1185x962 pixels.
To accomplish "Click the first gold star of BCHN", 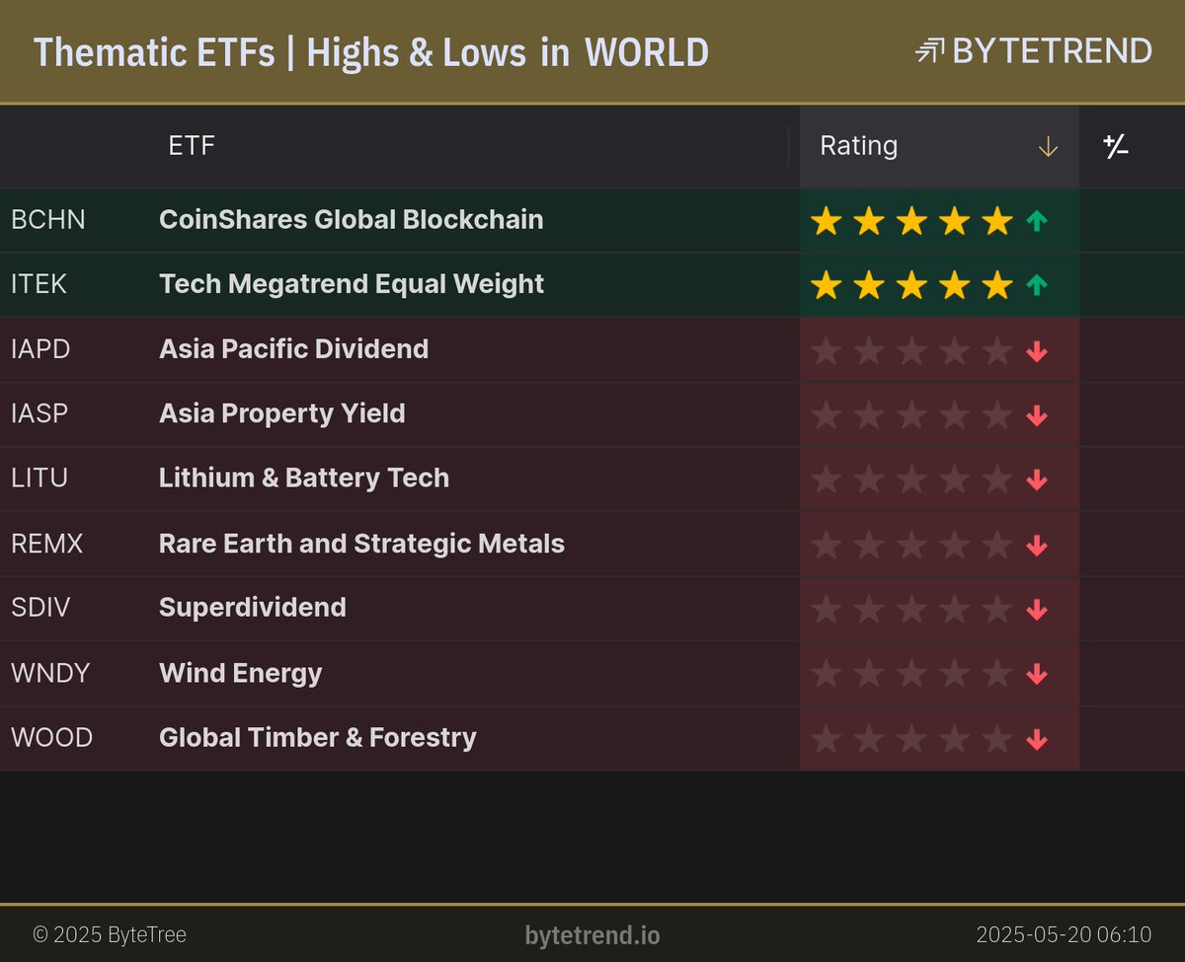I will point(826,221).
